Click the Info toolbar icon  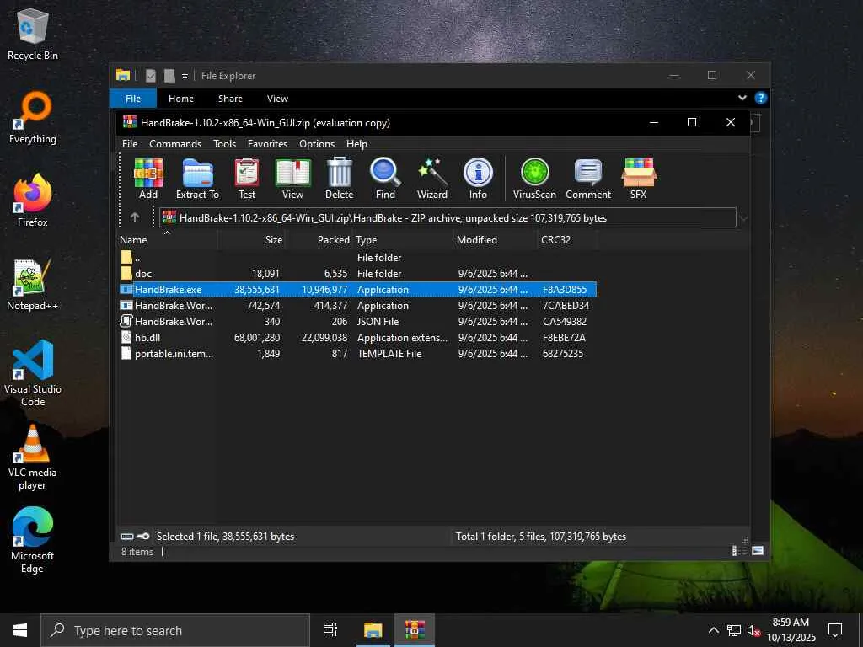coord(478,179)
